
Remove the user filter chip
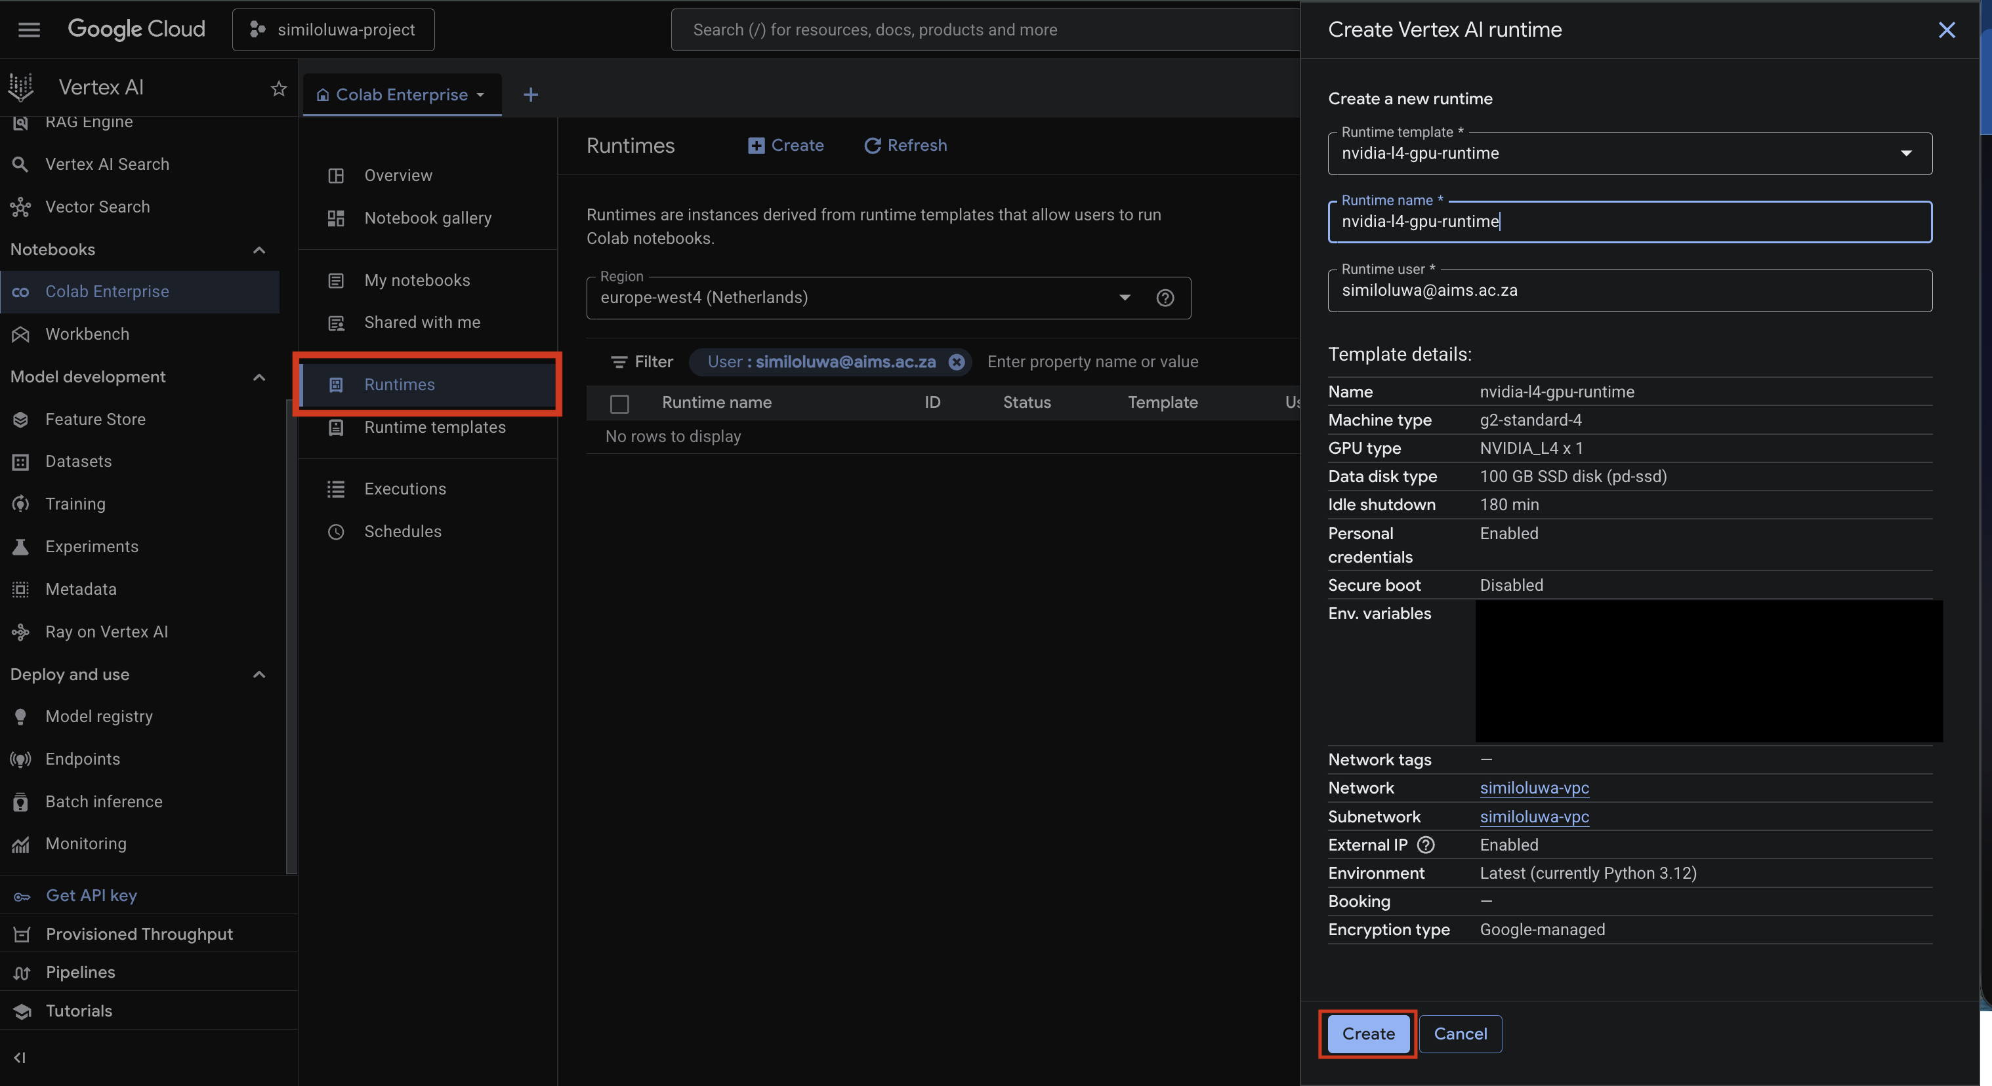(x=957, y=362)
